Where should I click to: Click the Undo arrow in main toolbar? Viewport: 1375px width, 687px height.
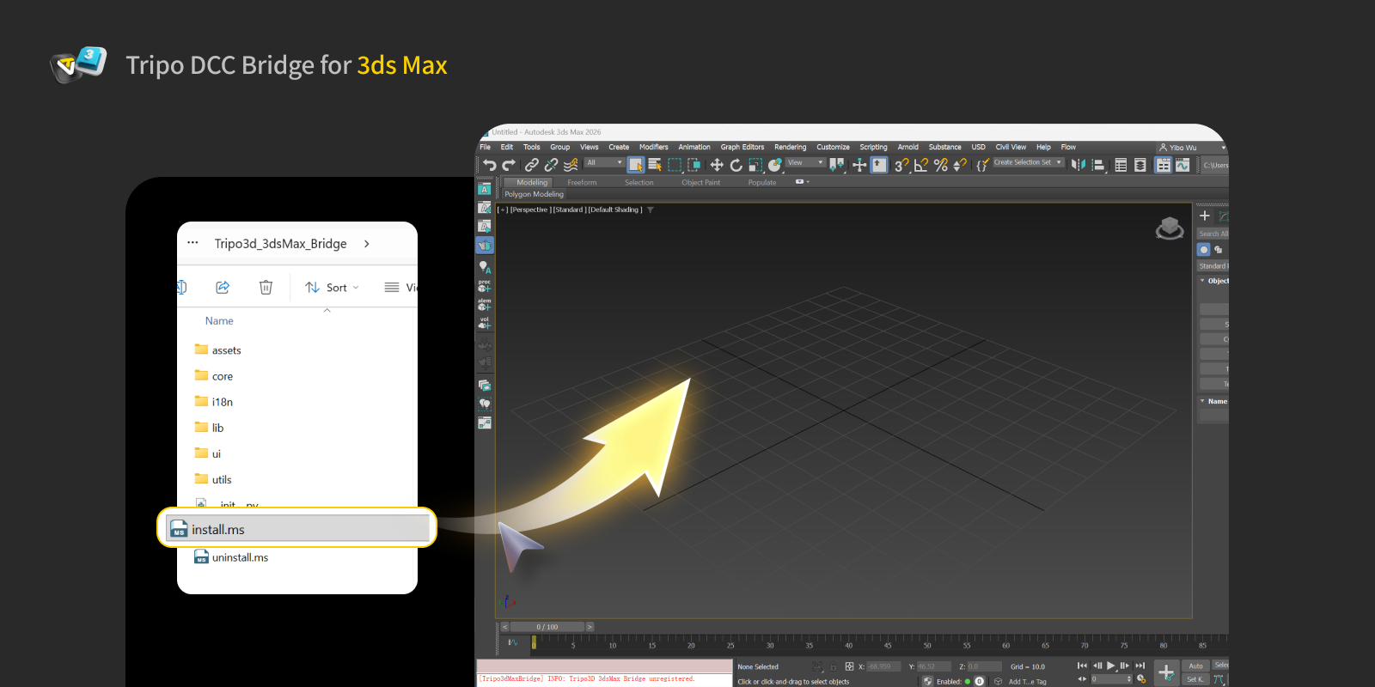coord(489,165)
